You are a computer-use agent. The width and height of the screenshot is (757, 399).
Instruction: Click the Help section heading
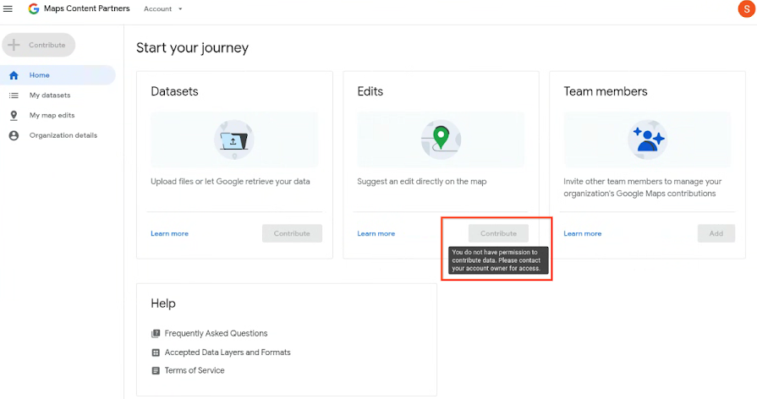(x=163, y=303)
